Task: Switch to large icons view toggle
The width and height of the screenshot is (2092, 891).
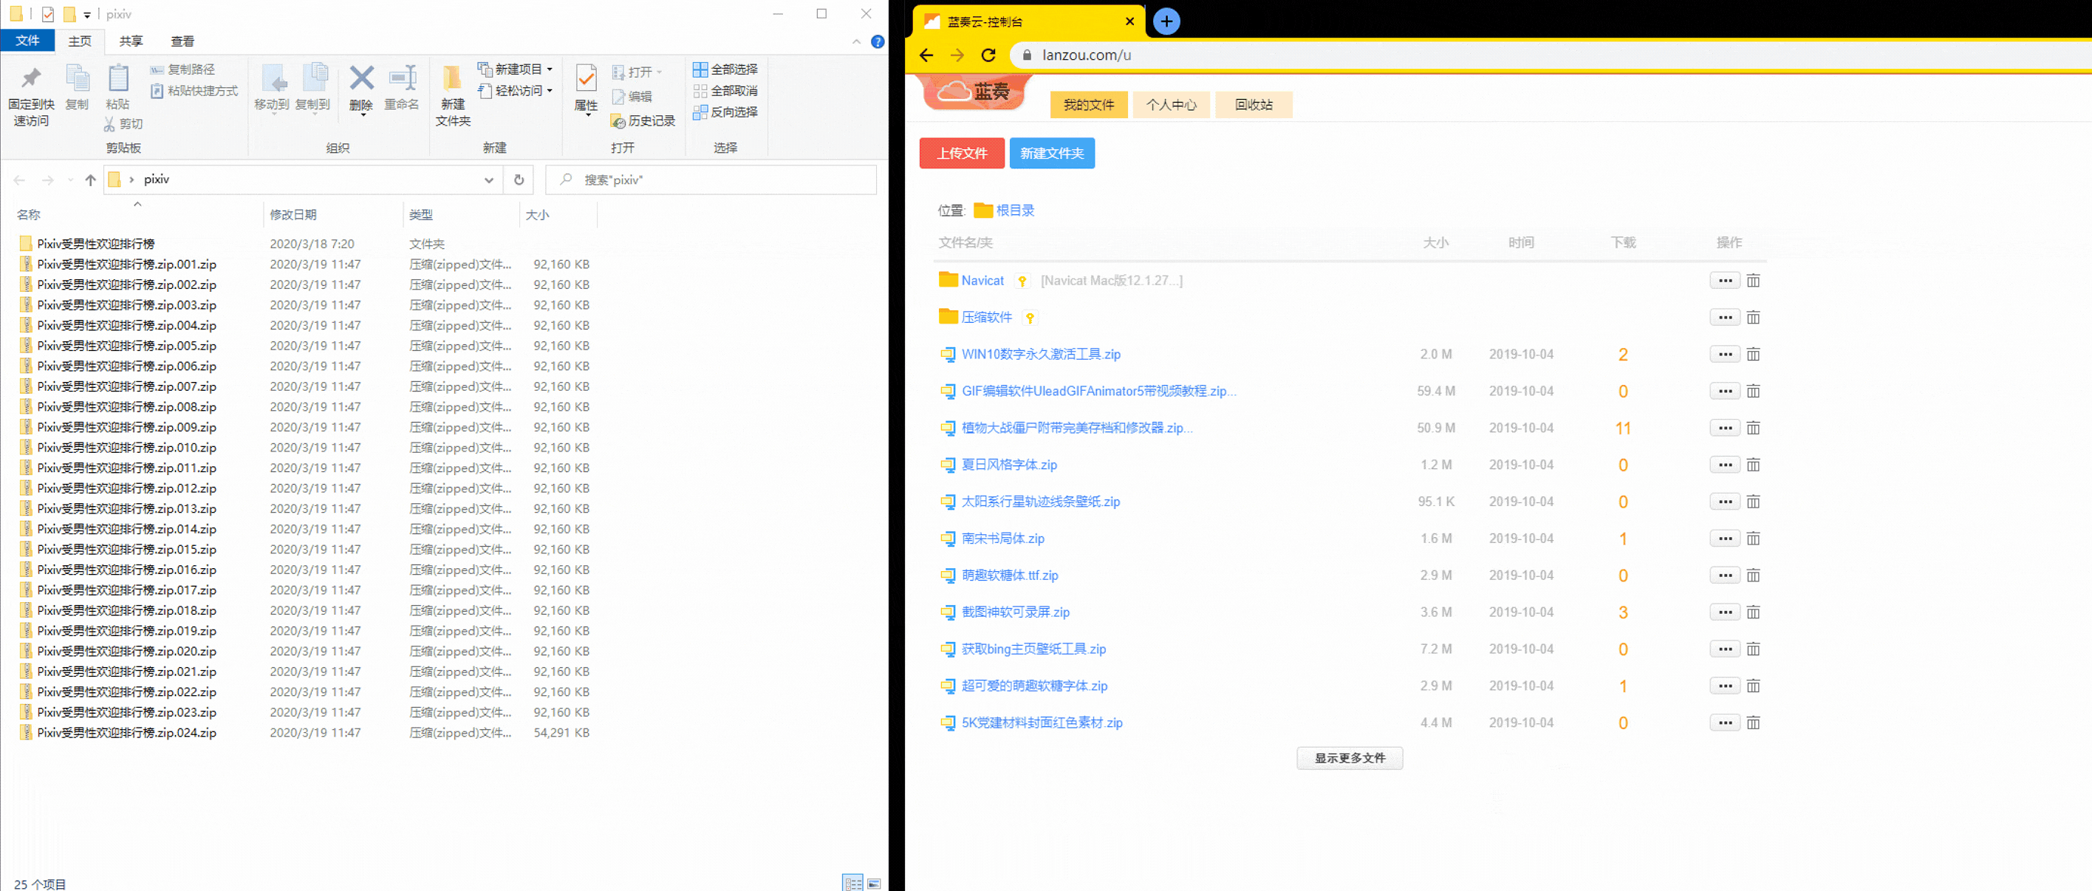Action: (874, 884)
